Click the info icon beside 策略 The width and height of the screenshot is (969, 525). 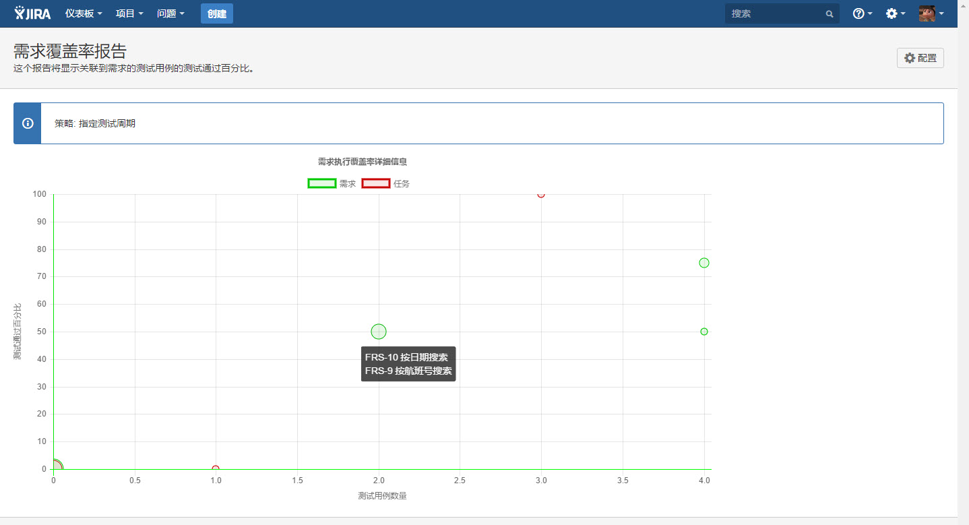pyautogui.click(x=28, y=123)
